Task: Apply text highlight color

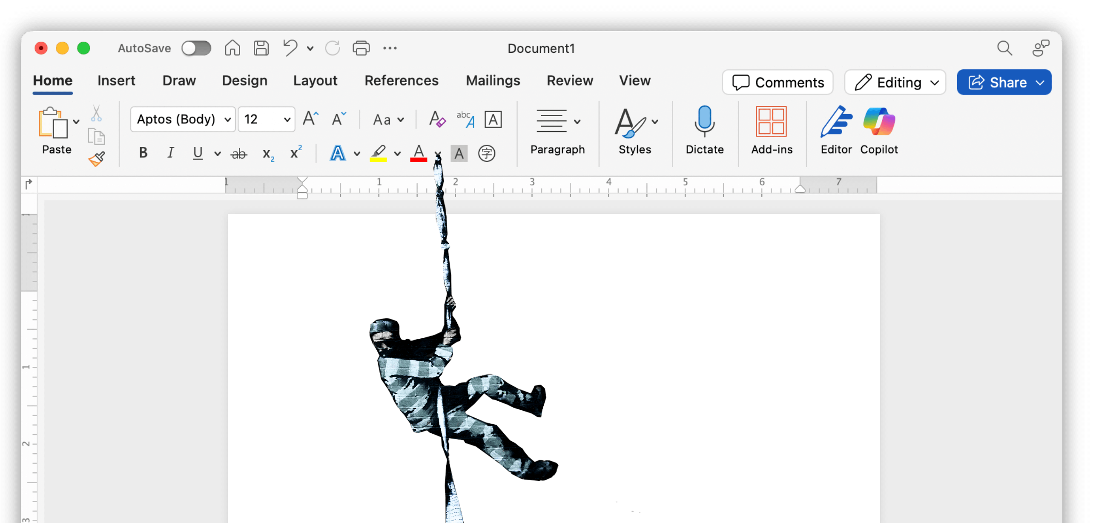Action: (378, 153)
